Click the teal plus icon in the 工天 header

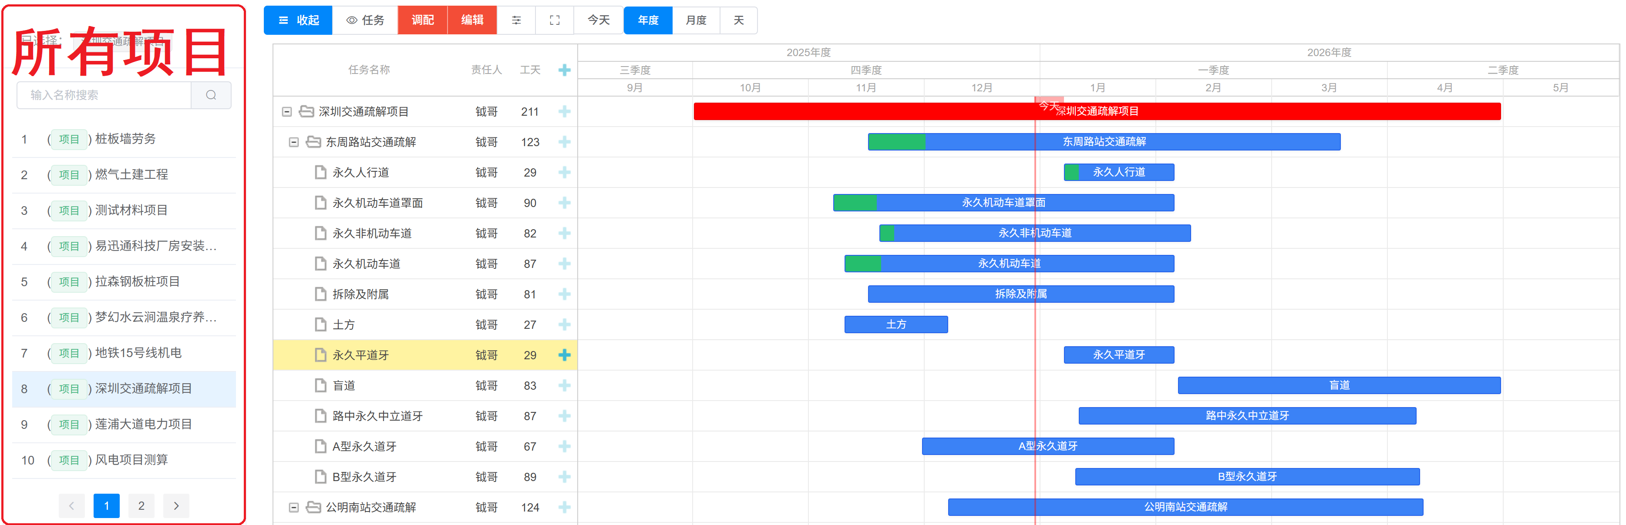pyautogui.click(x=564, y=70)
